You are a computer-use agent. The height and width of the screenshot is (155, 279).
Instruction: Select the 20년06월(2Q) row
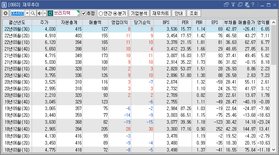click(136, 88)
